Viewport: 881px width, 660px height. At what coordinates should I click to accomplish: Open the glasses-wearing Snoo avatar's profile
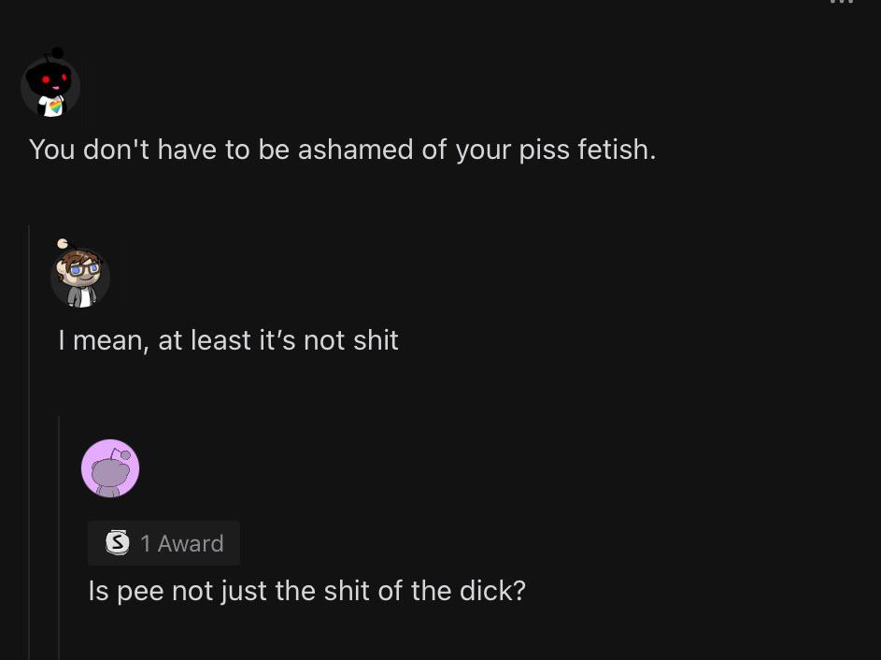(x=80, y=278)
